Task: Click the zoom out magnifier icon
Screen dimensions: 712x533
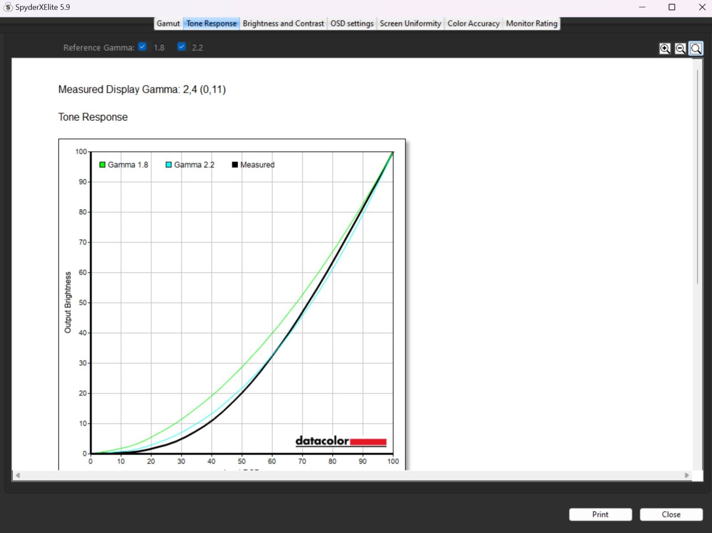Action: point(680,48)
